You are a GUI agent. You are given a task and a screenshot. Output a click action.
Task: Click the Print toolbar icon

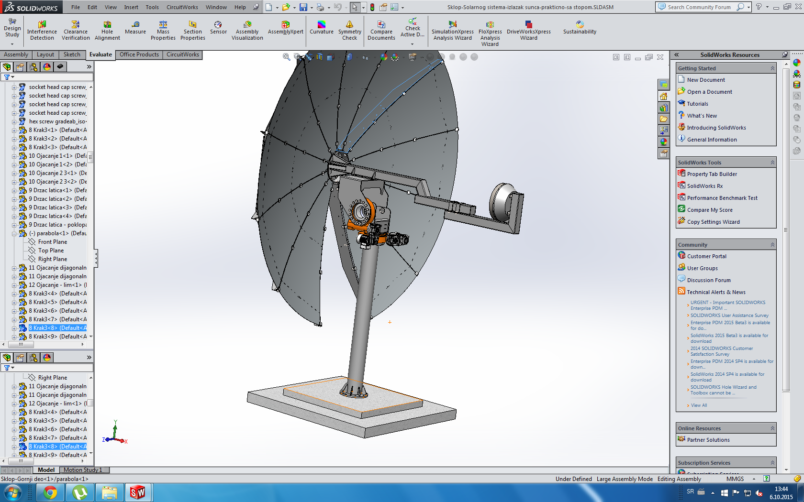click(x=320, y=7)
